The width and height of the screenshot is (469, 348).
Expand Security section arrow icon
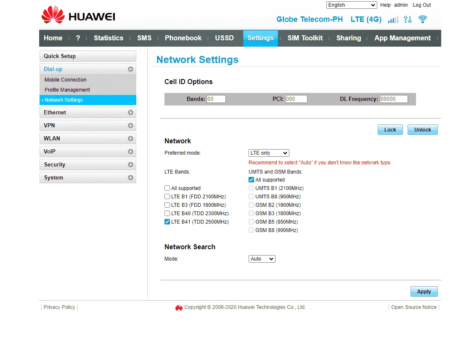(x=130, y=164)
